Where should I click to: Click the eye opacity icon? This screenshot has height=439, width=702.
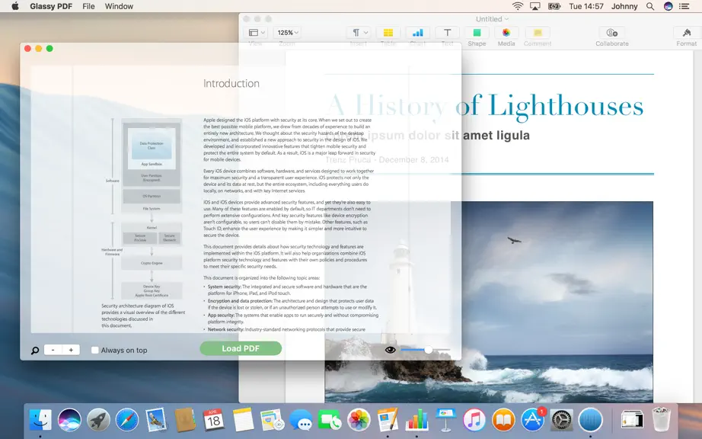(x=390, y=349)
